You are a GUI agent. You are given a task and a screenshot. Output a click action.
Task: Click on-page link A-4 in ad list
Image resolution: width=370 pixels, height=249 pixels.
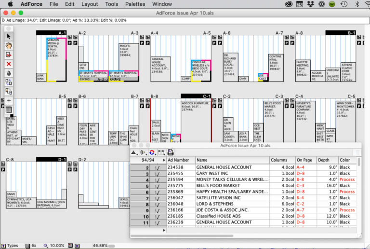301,167
